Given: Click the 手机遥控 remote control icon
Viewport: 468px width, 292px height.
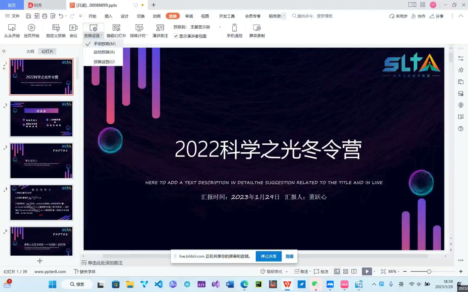Looking at the screenshot, I should click(x=234, y=31).
